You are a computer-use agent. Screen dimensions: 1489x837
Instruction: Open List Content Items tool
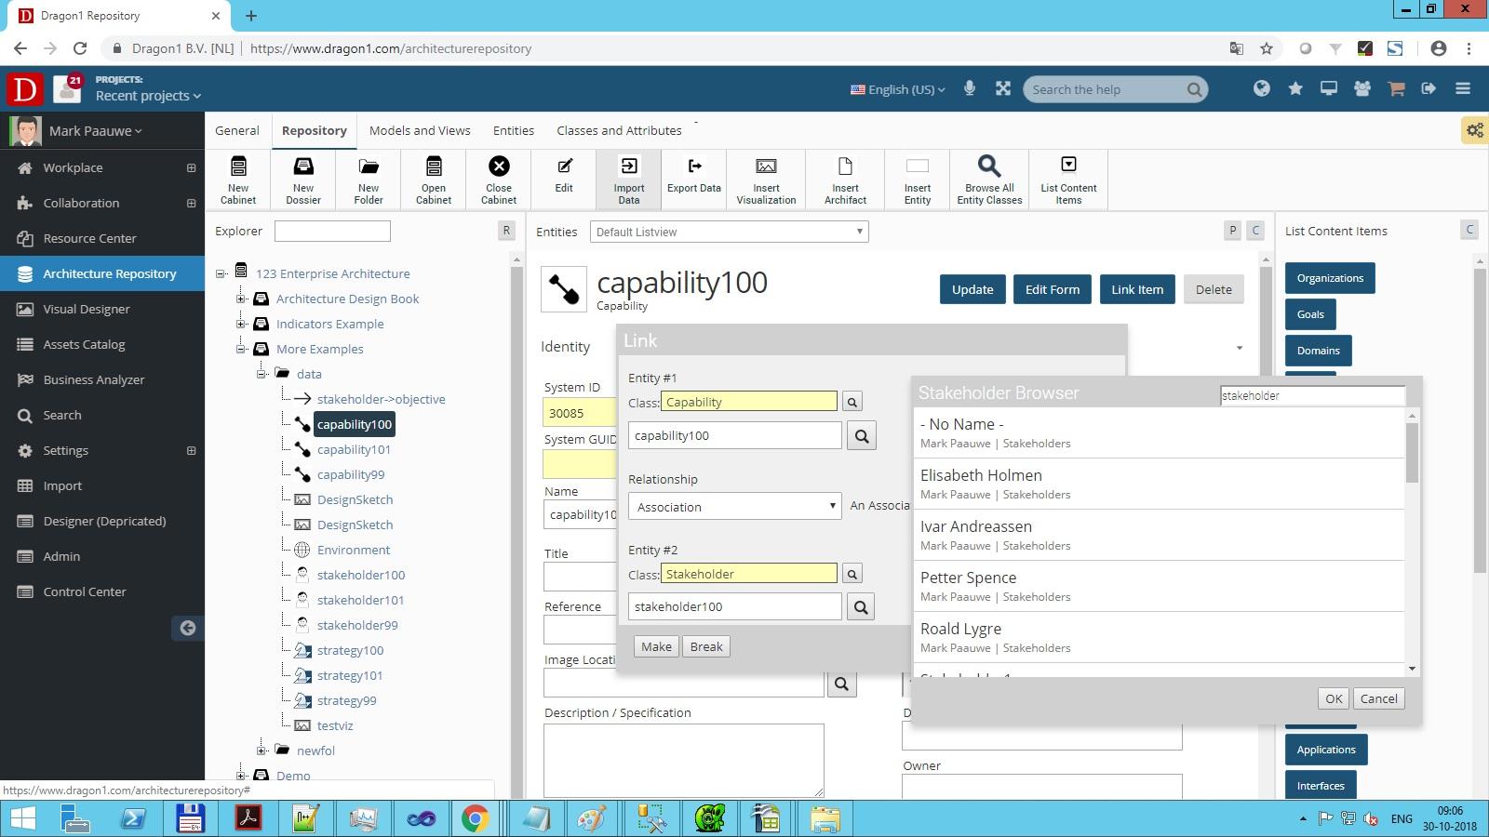click(1068, 179)
